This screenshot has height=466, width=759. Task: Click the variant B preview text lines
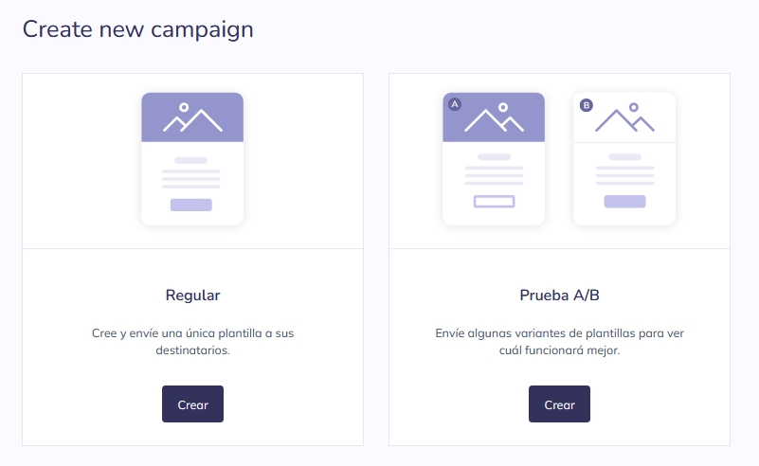tap(624, 173)
